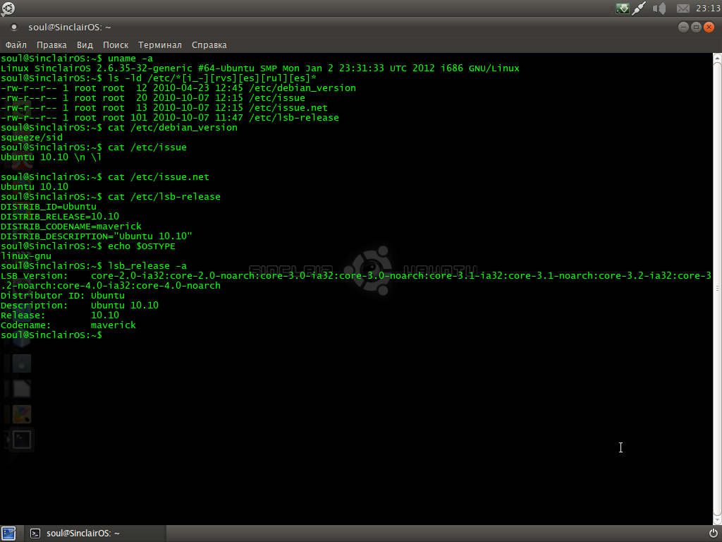The width and height of the screenshot is (722, 542).
Task: Click the 'cat /etc/issue.net' command line
Action: pyautogui.click(x=105, y=177)
